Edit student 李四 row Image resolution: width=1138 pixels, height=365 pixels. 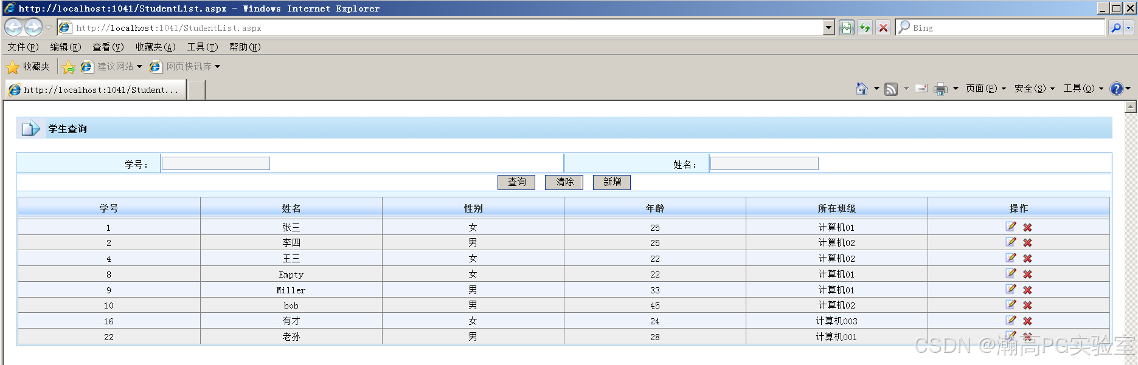1011,242
